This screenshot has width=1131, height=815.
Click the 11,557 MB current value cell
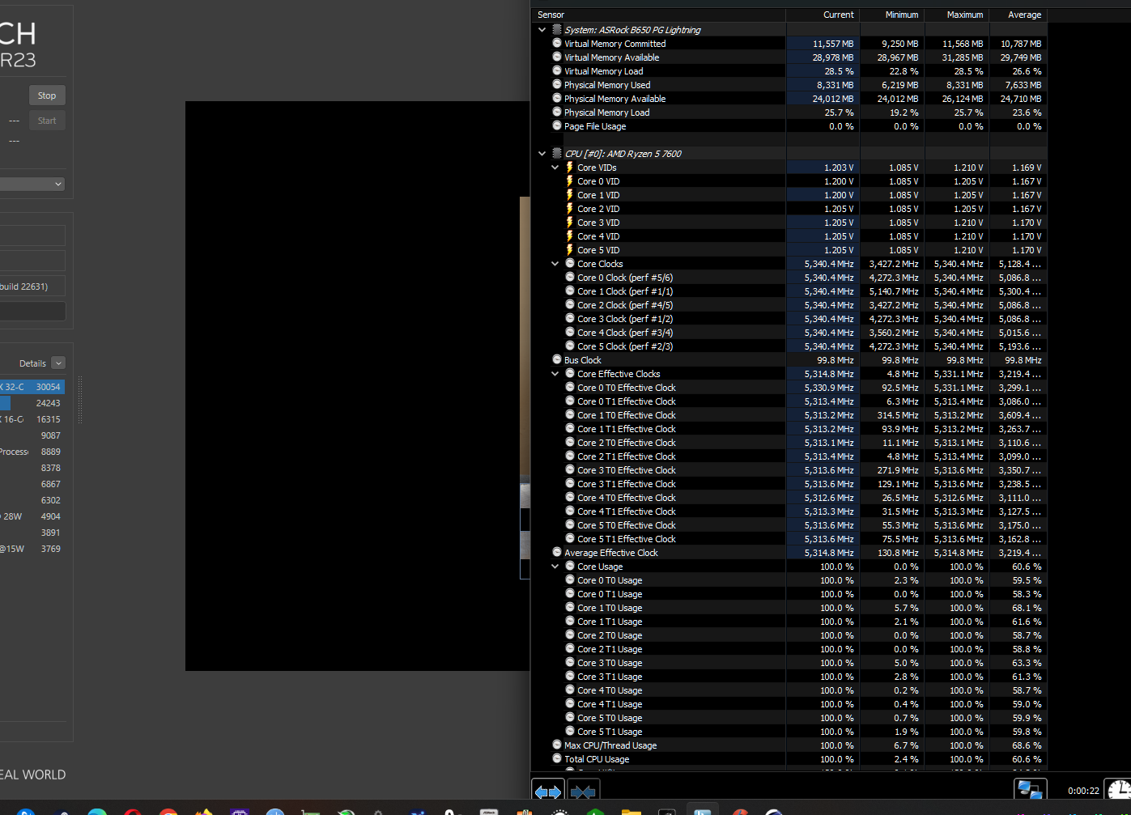(x=823, y=44)
